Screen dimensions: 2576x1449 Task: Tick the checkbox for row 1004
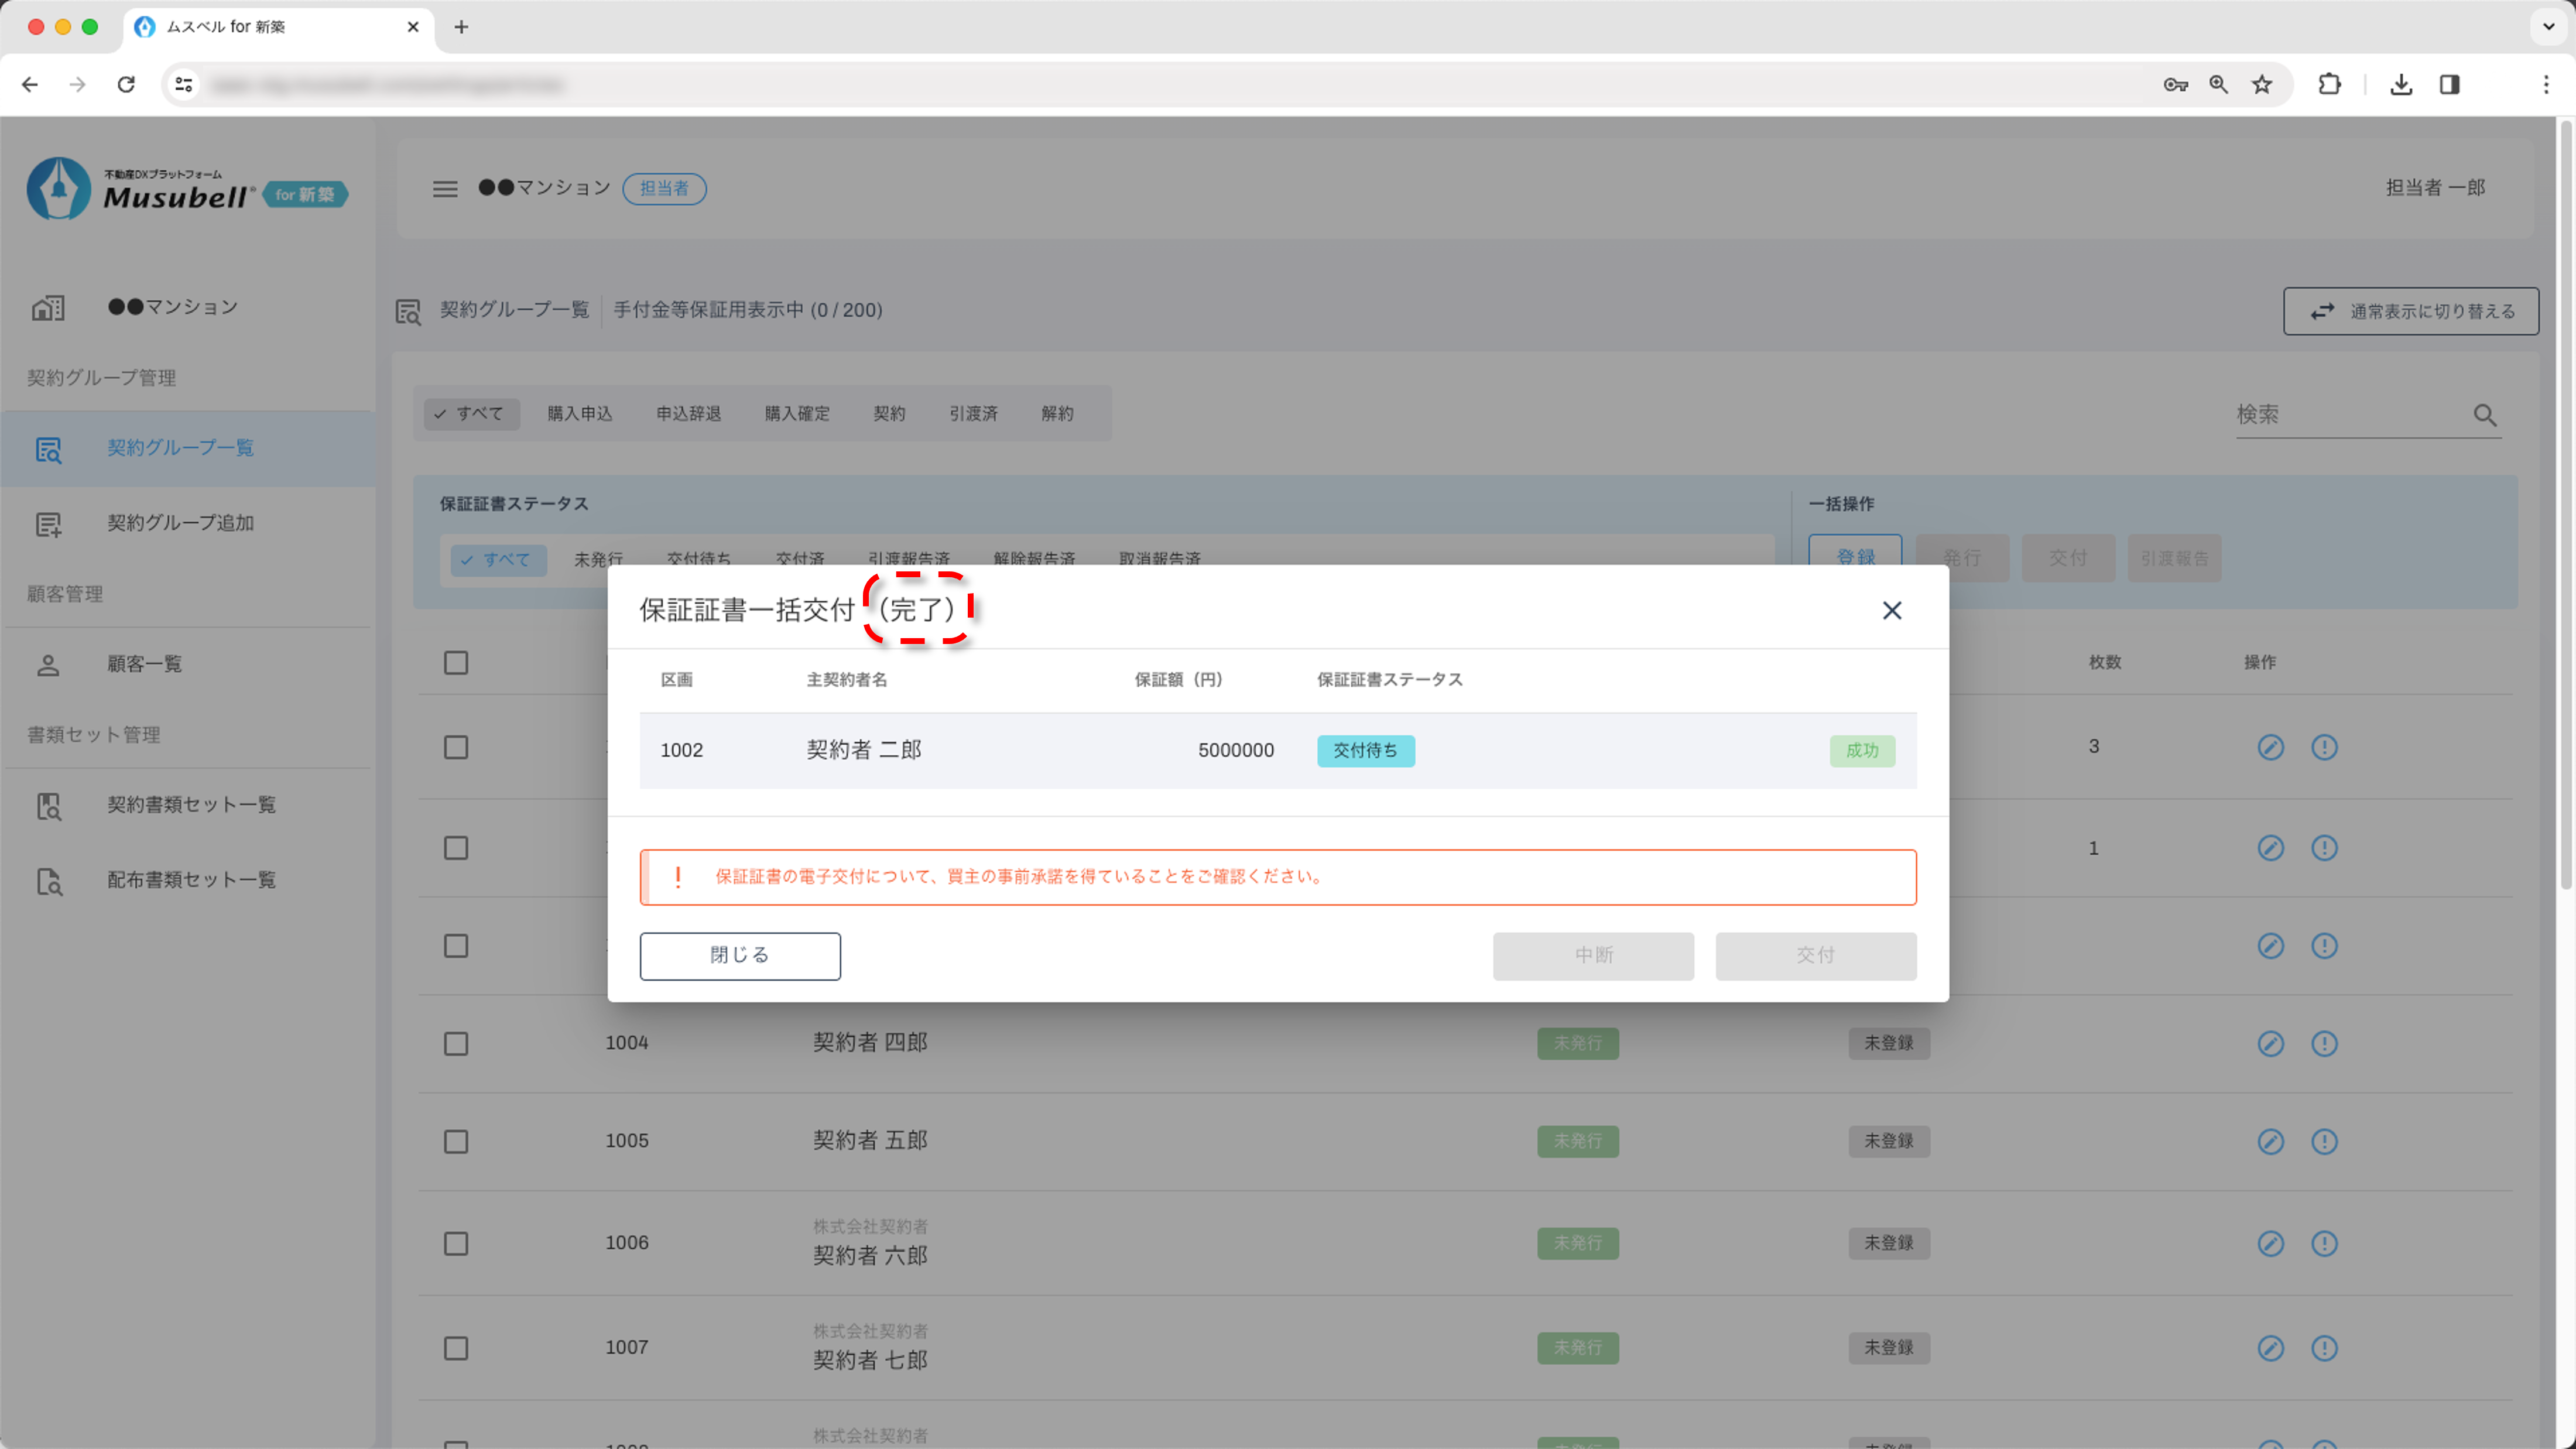point(456,1043)
